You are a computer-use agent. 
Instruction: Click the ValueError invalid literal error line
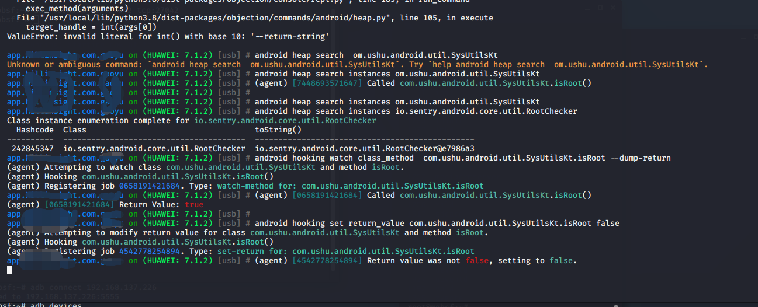tap(168, 37)
